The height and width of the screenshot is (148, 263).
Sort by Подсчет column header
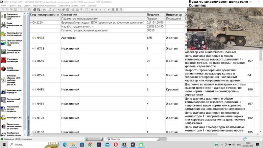[155, 14]
